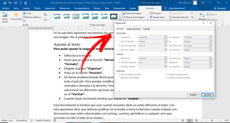Select the horizontal Alineación radio button
This screenshot has width=230, height=123.
click(119, 37)
